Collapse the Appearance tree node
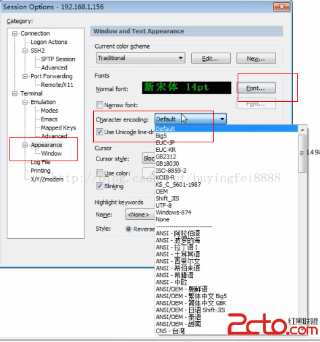Image resolution: width=320 pixels, height=342 pixels. click(25, 145)
